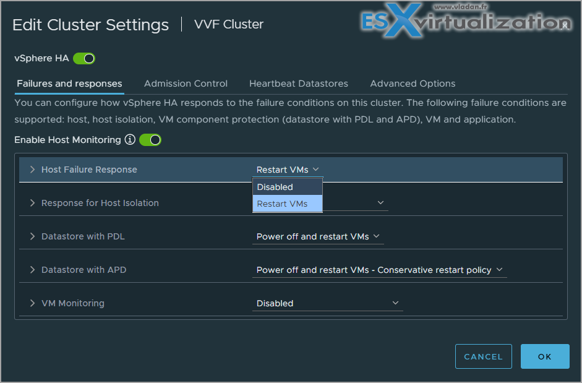Expand Host Failure Response section

click(x=32, y=170)
